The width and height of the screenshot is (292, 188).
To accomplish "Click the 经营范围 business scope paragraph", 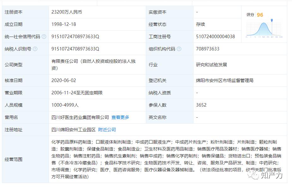I will coord(166,159).
